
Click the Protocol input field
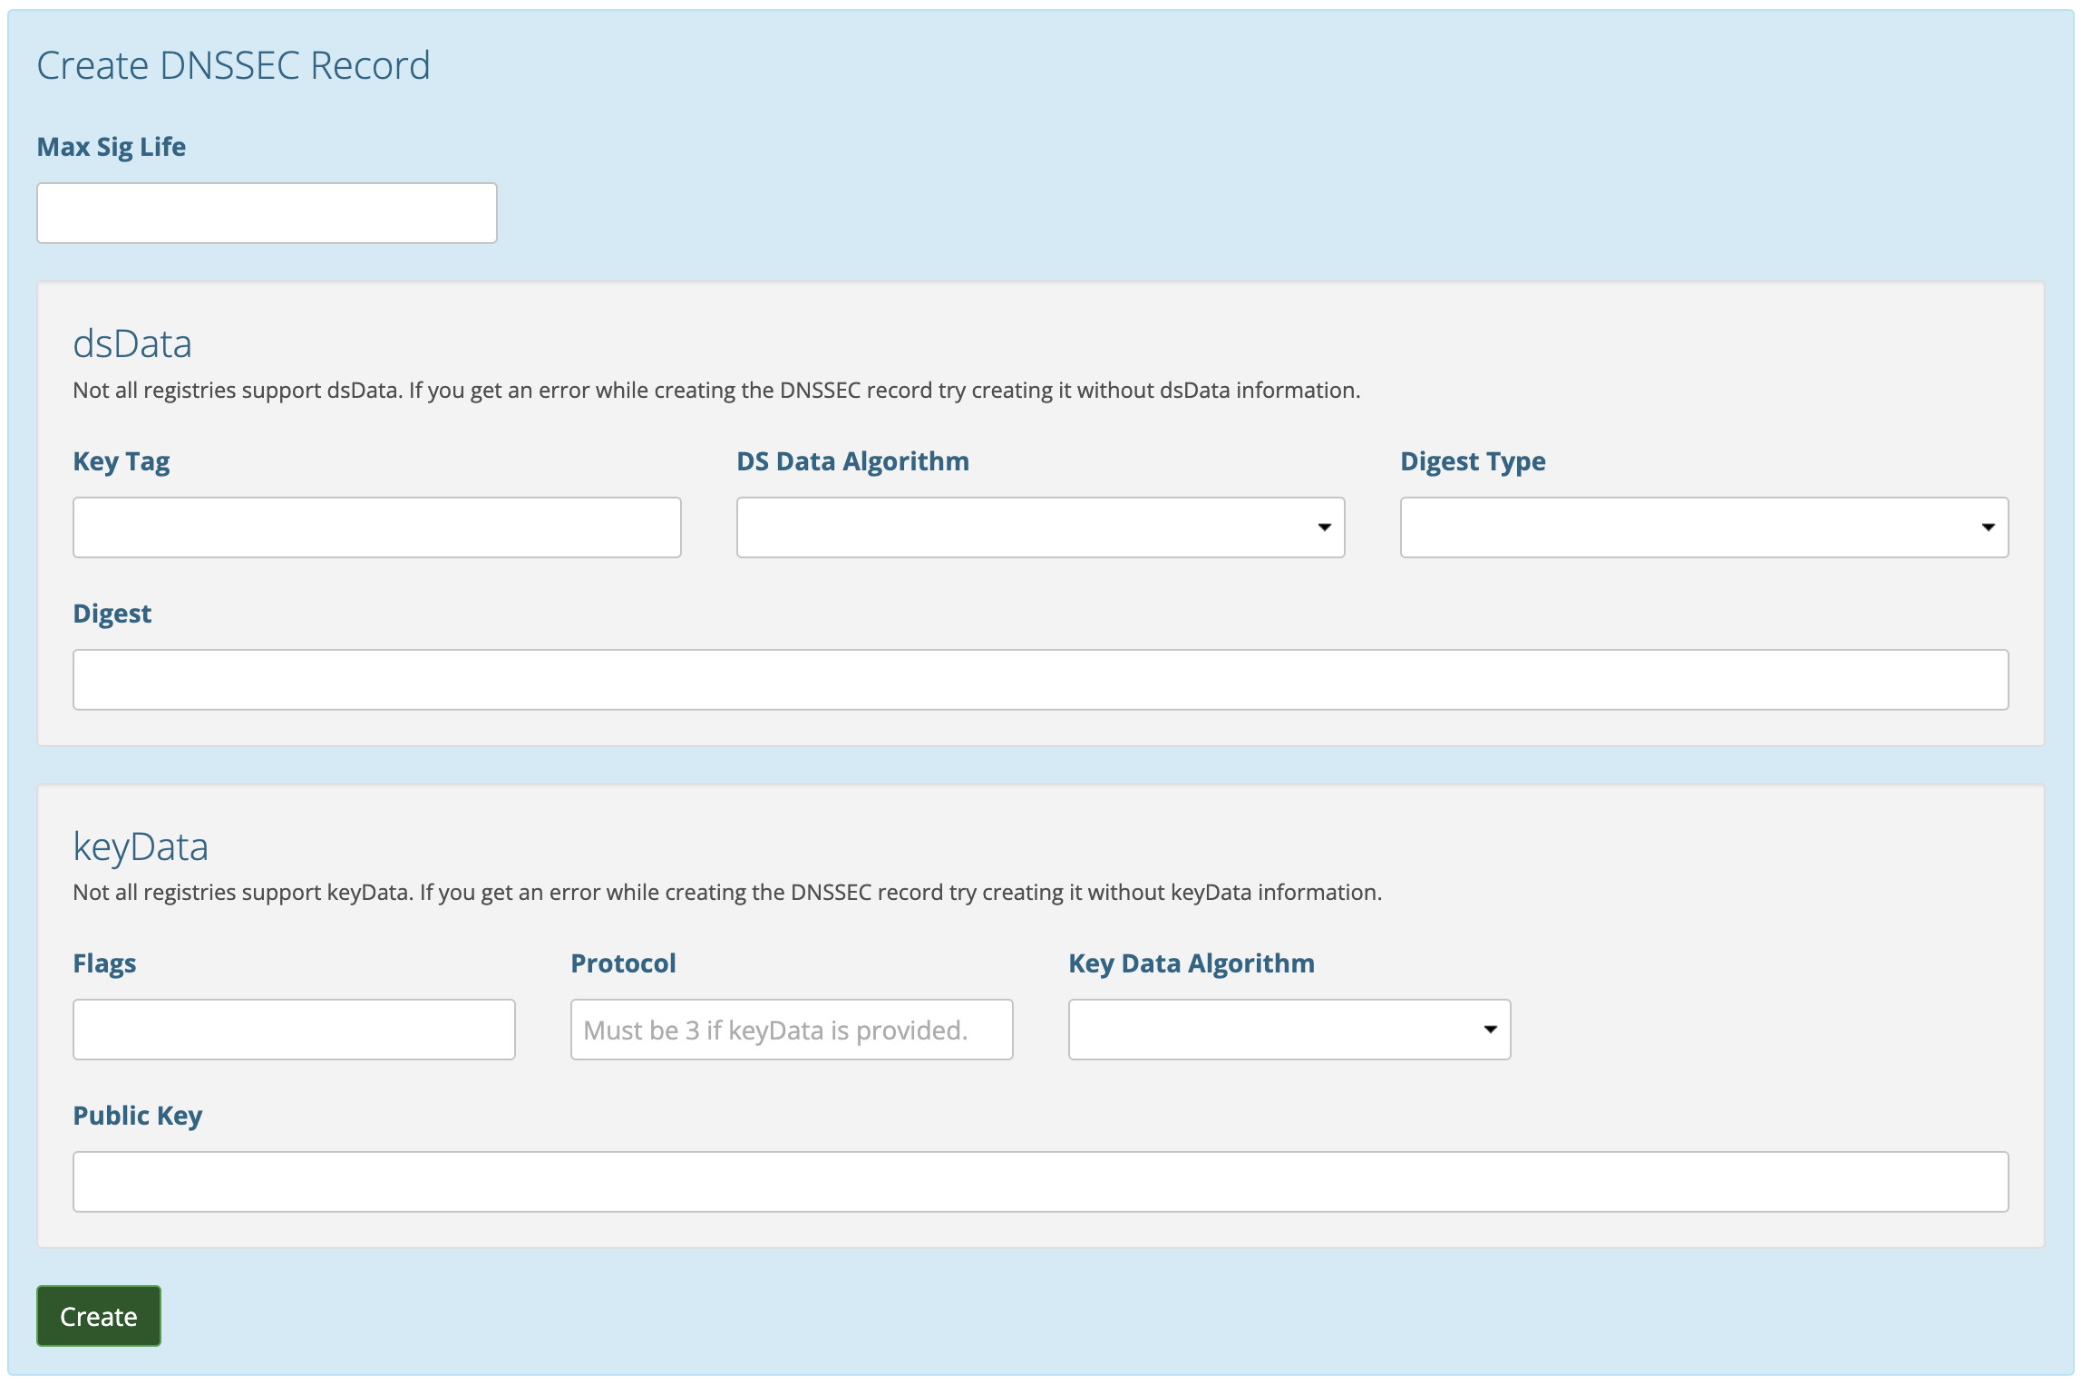(791, 1030)
